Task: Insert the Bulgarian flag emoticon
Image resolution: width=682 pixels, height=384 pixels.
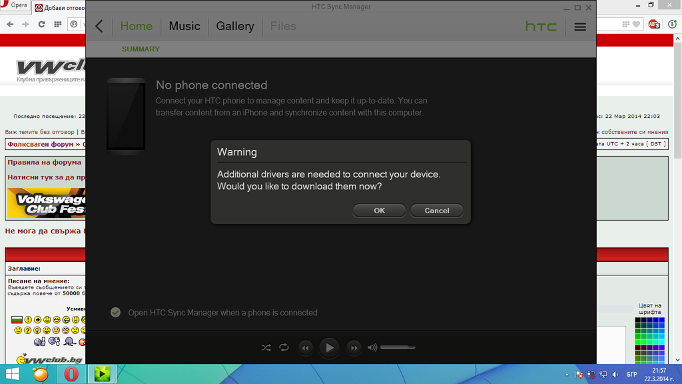Action: coord(17,319)
